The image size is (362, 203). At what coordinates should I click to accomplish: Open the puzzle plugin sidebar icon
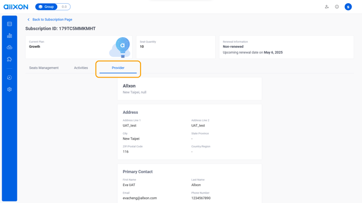tap(9, 59)
